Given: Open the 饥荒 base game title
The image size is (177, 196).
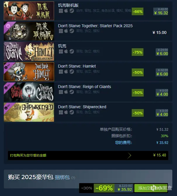Looking at the screenshot, I should click(x=62, y=46).
